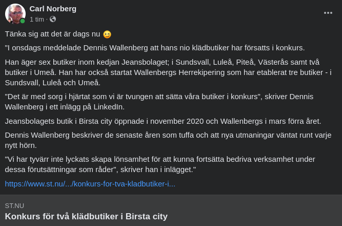This screenshot has width=342, height=226.
Task: Click the "Tänka sig att det är dags nu" text
Action: click(x=52, y=34)
